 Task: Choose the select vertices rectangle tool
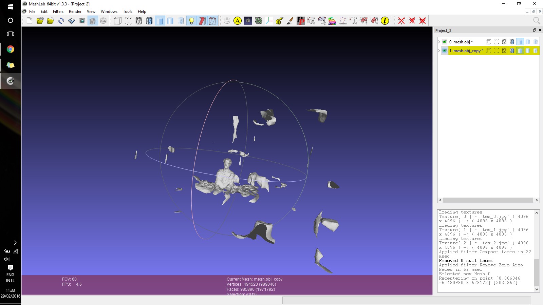click(353, 21)
